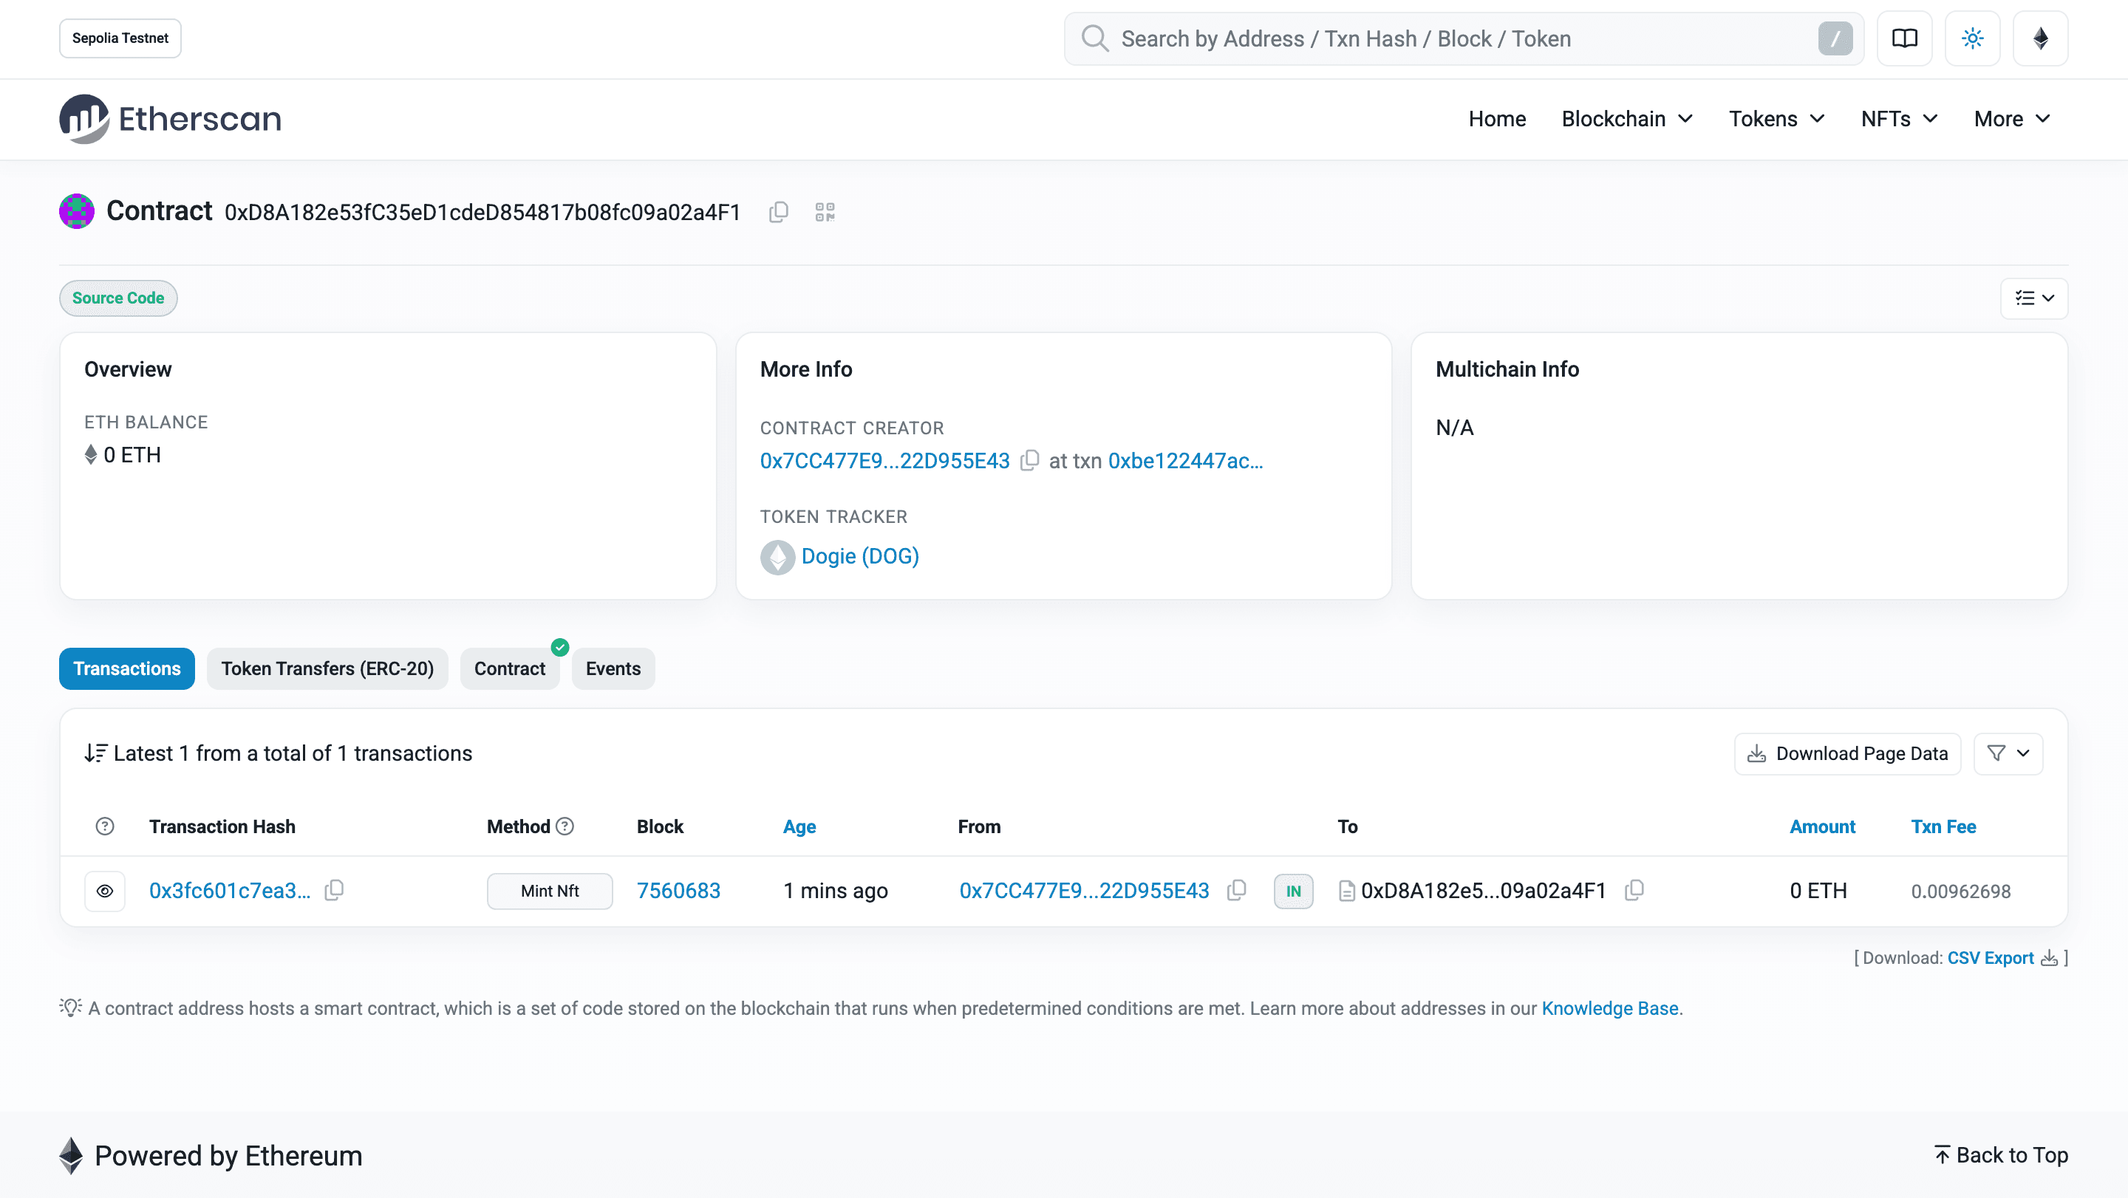The height and width of the screenshot is (1198, 2128).
Task: Open the Ethereum network selector icon
Action: point(2040,39)
